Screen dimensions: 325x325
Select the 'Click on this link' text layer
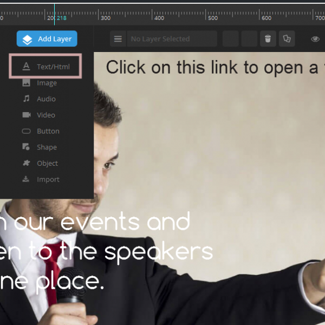[x=214, y=67]
